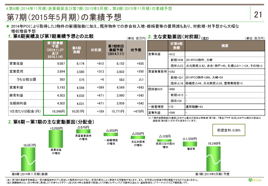Click the 16,057円 green bar with wave

click(x=28, y=159)
